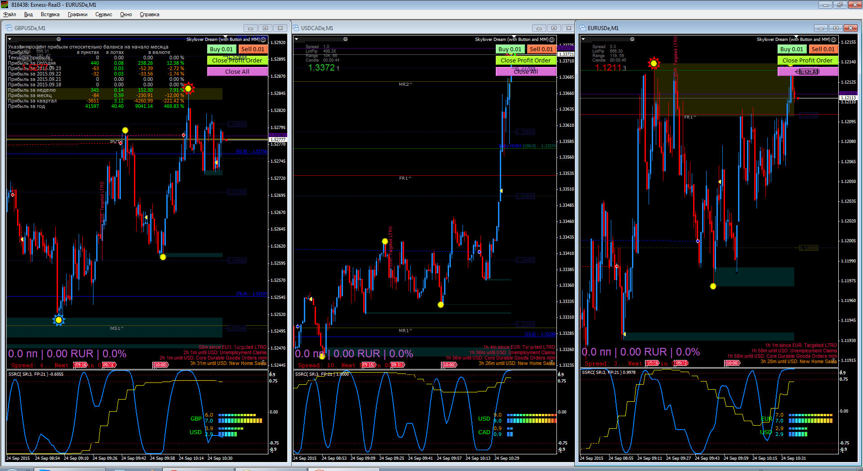The height and width of the screenshot is (471, 863).
Task: Click Buy 0.01 on USDCAD chart
Action: click(x=510, y=49)
